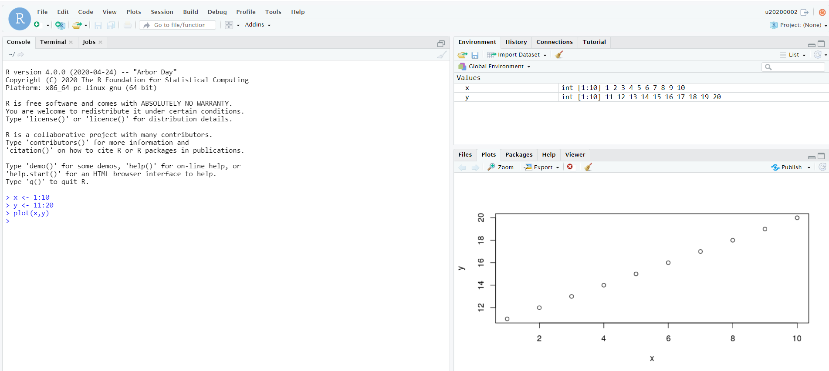
Task: Remove current plot with red X icon
Action: point(570,167)
